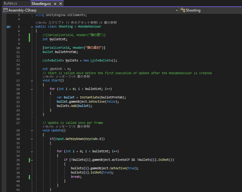Select the Shooting.cs tab
The image size is (242, 192).
41,4
